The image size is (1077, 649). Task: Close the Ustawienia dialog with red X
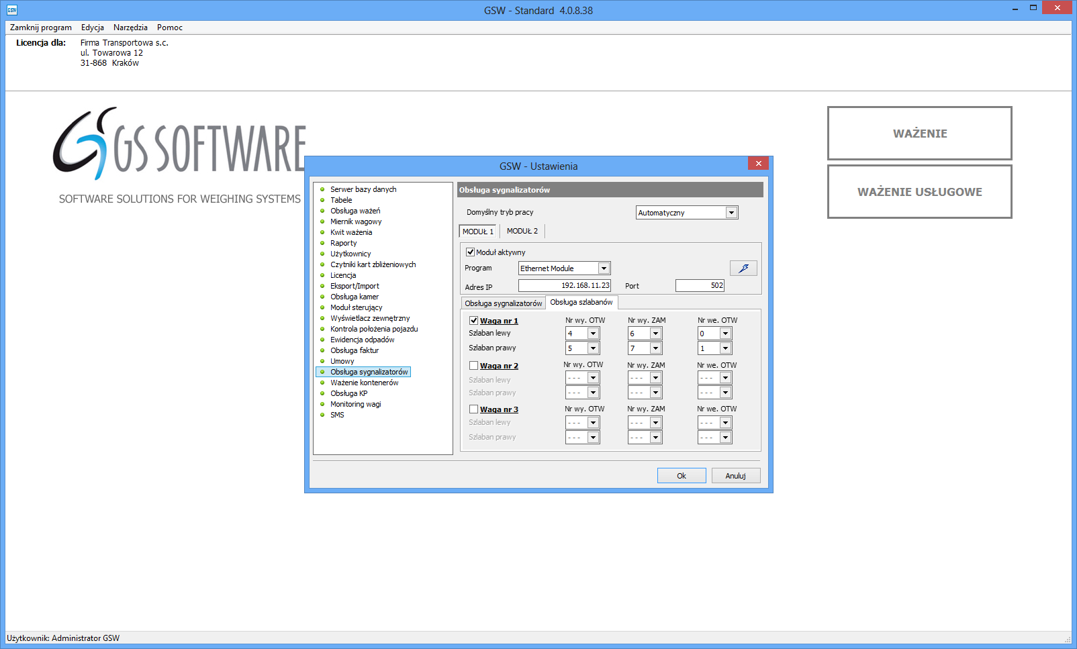(x=758, y=164)
